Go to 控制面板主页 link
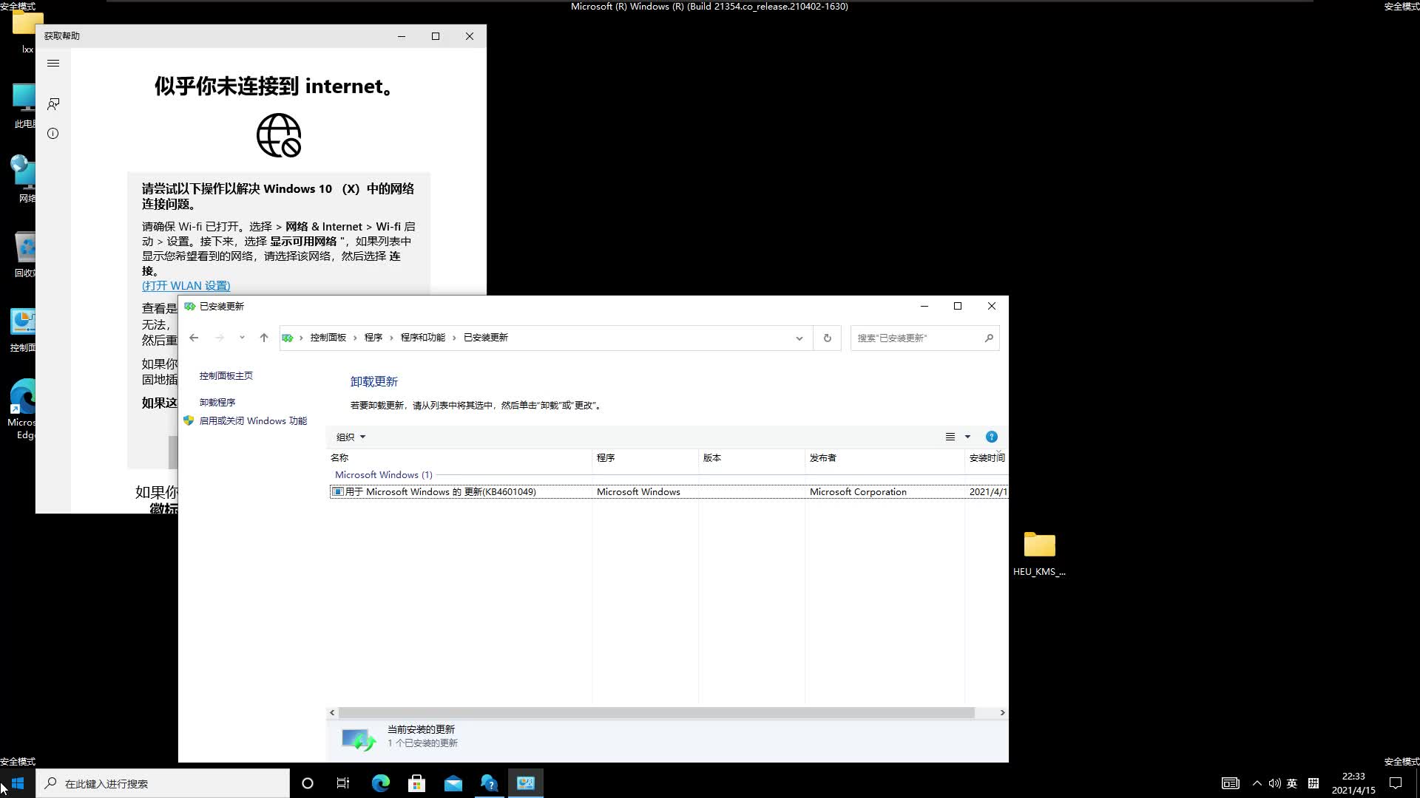The width and height of the screenshot is (1420, 798). [x=226, y=376]
